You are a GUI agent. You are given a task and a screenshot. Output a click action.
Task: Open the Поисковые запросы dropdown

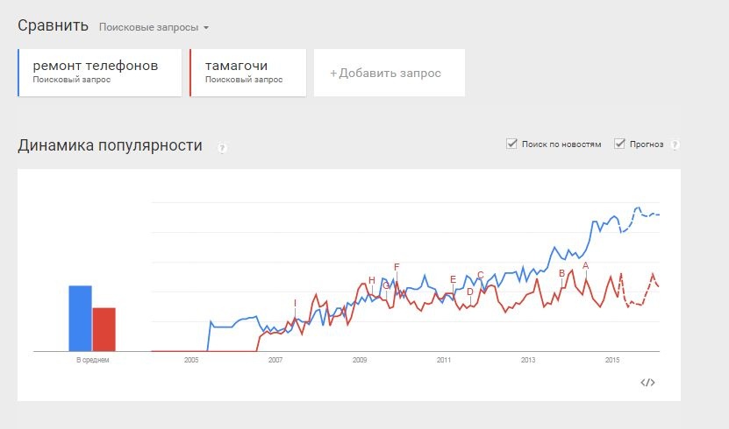[x=154, y=27]
